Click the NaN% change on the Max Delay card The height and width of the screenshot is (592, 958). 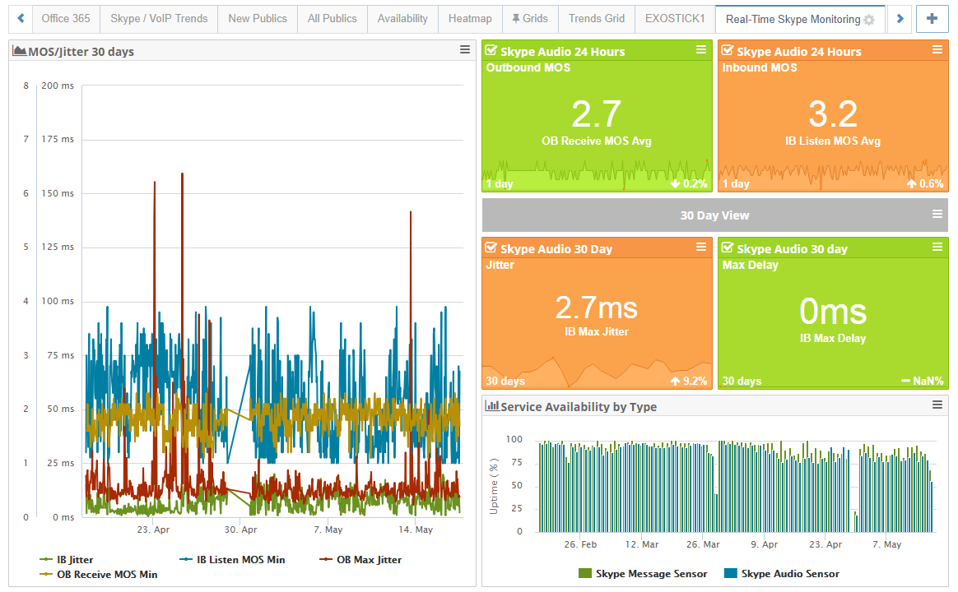point(928,381)
